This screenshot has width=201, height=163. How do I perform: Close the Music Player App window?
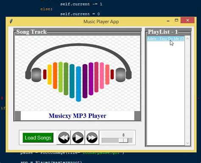187,20
